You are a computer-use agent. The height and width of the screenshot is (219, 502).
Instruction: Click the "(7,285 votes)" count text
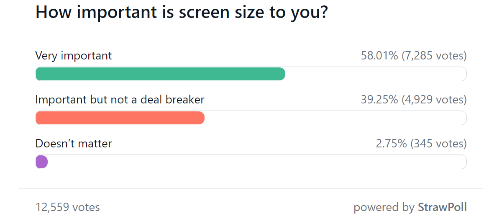(434, 56)
